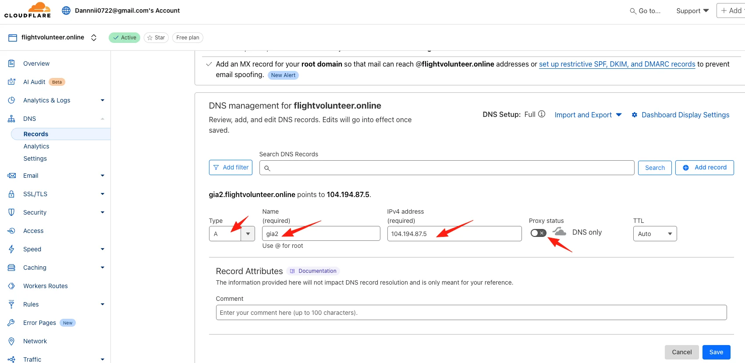
Task: Open the TTL Auto dropdown
Action: (x=655, y=233)
